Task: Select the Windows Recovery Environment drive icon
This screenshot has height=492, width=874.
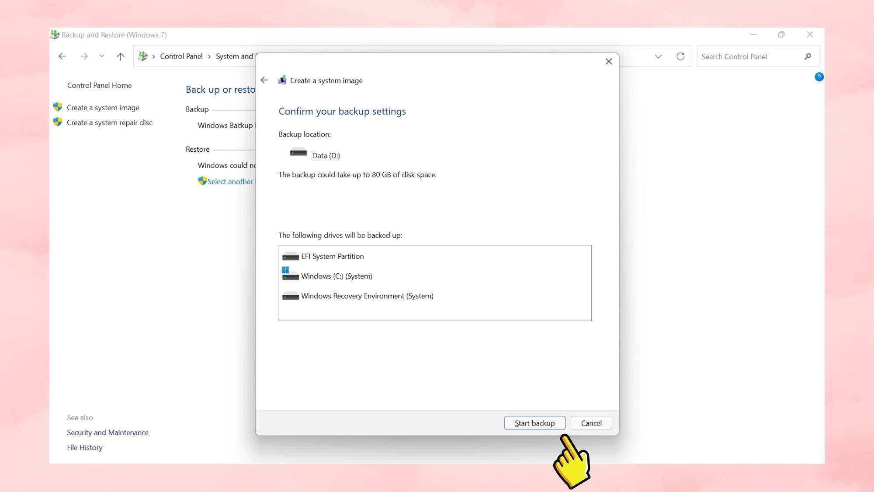Action: [x=291, y=296]
